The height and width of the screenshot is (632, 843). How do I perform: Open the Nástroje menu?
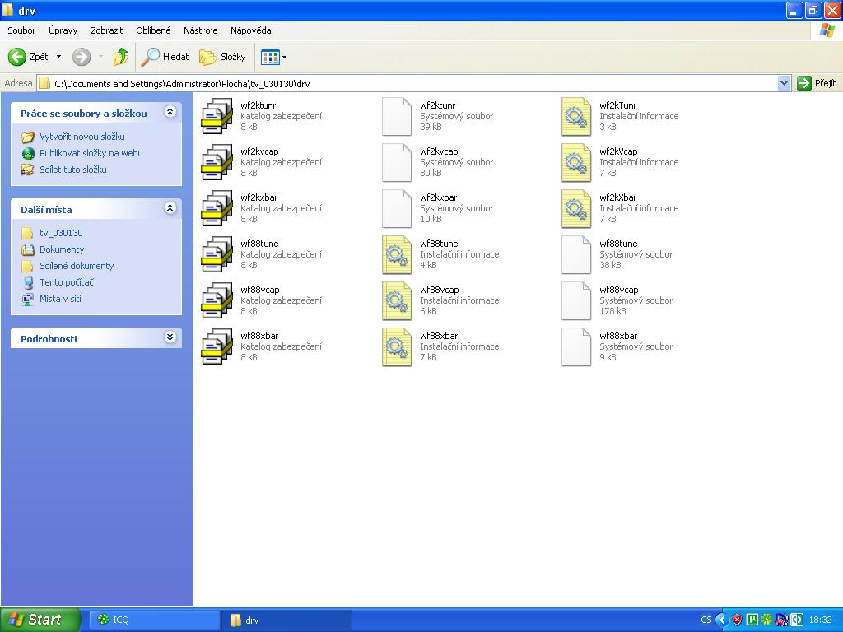click(x=201, y=30)
